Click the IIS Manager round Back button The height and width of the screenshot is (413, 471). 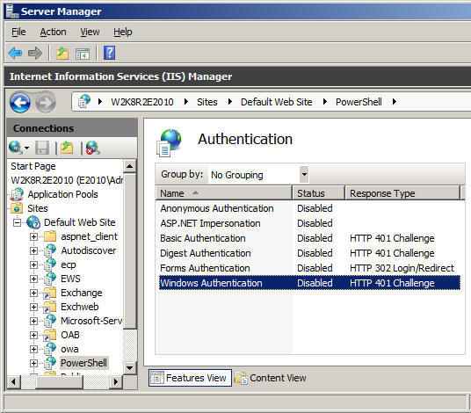20,103
